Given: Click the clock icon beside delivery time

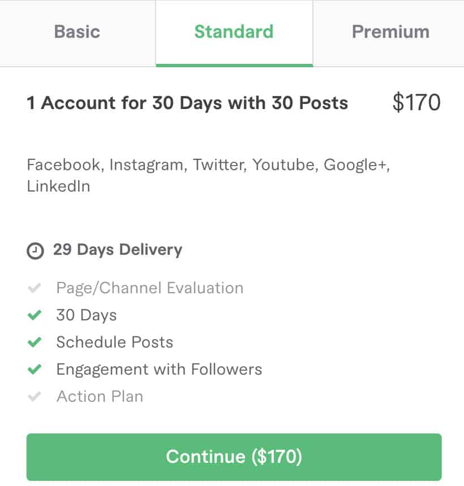Looking at the screenshot, I should (35, 250).
